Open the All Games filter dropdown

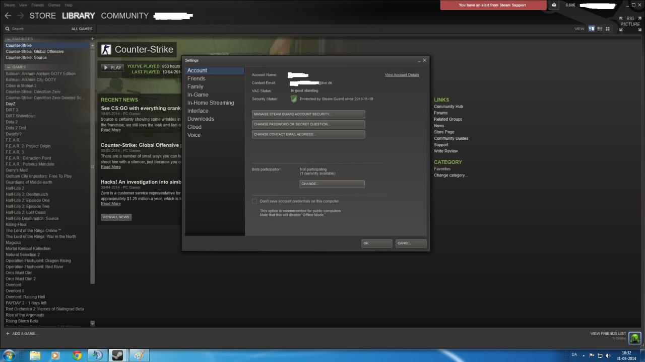(82, 29)
